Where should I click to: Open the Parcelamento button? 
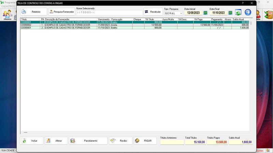click(x=88, y=141)
